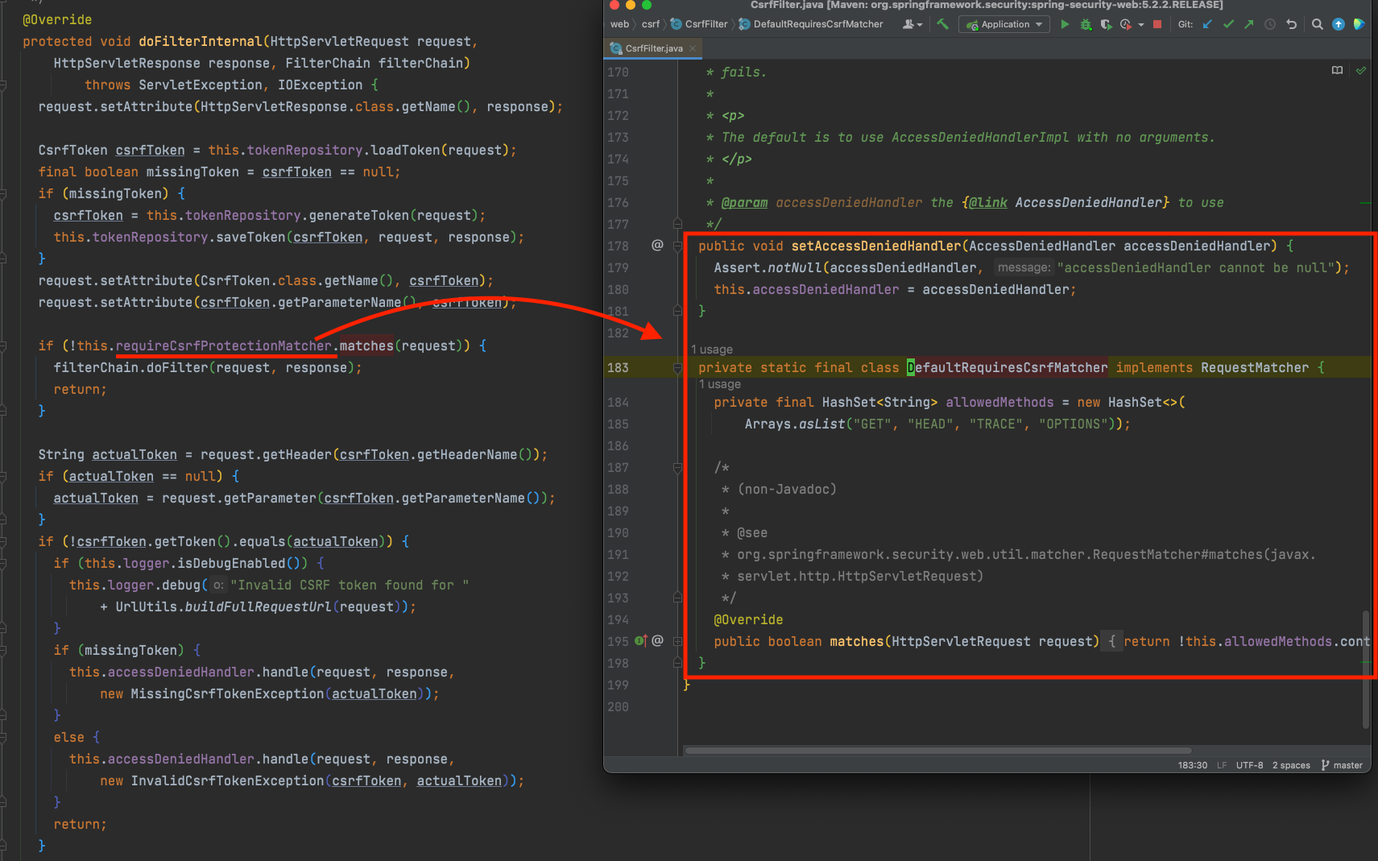Follow the @link Javadoc tag on line 176
Image resolution: width=1378 pixels, height=861 pixels.
[x=987, y=202]
